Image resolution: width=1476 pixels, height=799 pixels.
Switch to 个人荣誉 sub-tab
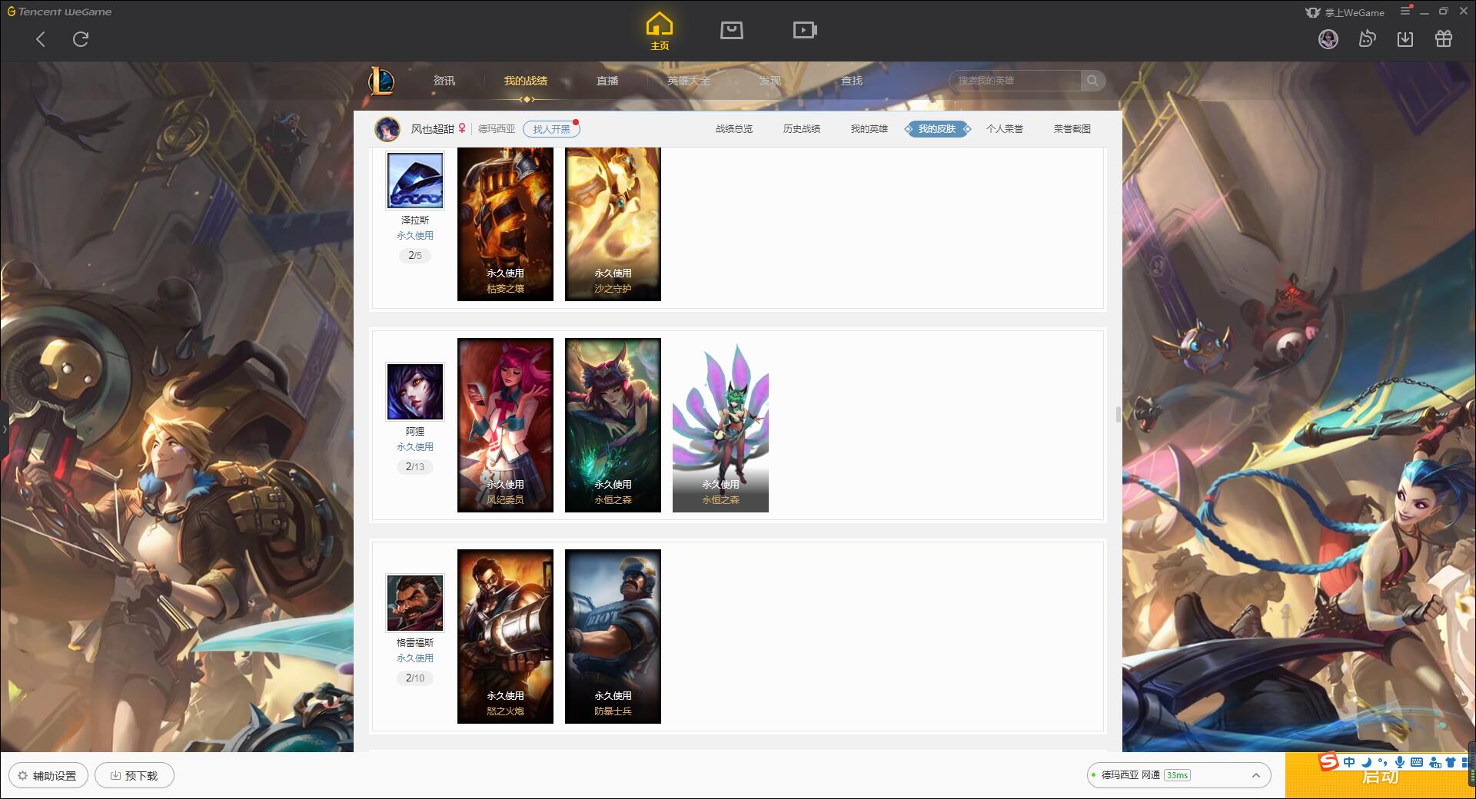1005,129
